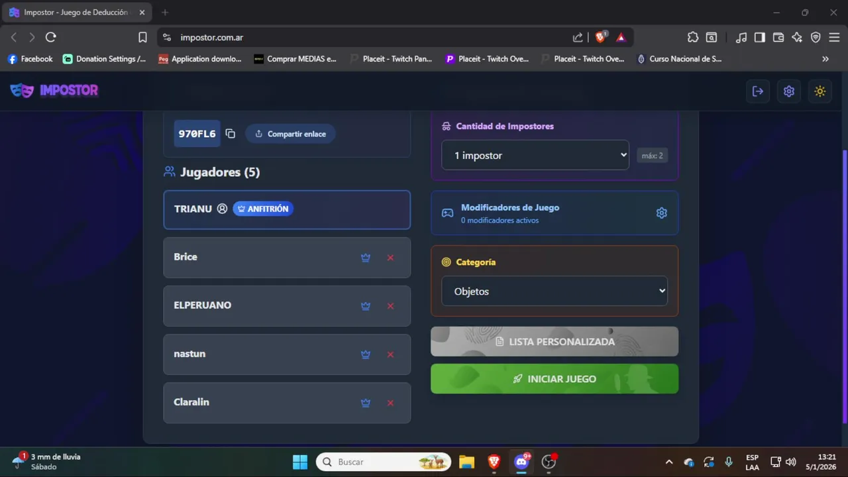Image resolution: width=848 pixels, height=477 pixels.
Task: Click the microphone tray icon
Action: pos(729,462)
